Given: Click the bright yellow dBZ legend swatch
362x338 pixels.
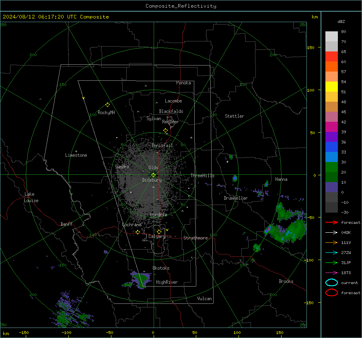Looking at the screenshot, I should 331,87.
